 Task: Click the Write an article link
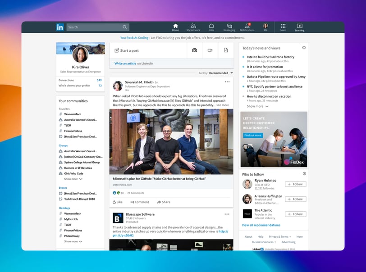(x=125, y=63)
